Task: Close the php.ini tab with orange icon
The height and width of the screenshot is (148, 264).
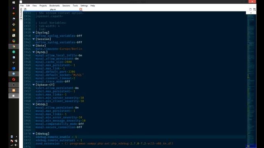Action: click(81, 9)
